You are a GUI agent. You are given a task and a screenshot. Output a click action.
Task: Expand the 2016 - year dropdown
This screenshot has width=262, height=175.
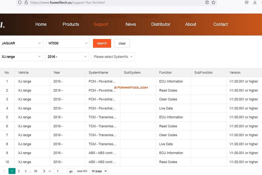pos(67,57)
